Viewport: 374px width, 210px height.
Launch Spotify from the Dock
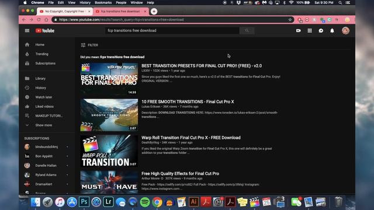tap(145, 202)
